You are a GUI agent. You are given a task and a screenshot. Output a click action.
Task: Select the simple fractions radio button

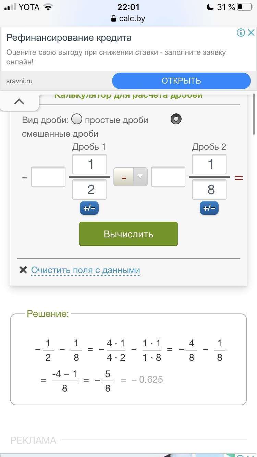77,119
